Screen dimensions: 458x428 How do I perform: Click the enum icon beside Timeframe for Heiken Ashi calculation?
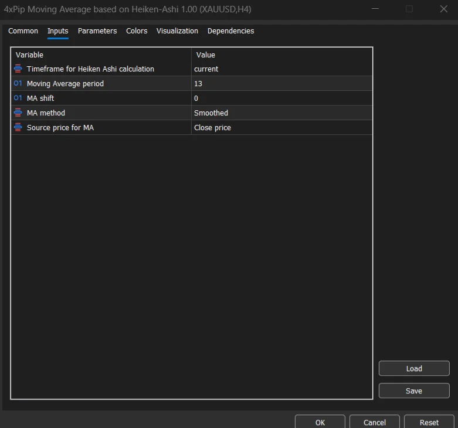18,69
